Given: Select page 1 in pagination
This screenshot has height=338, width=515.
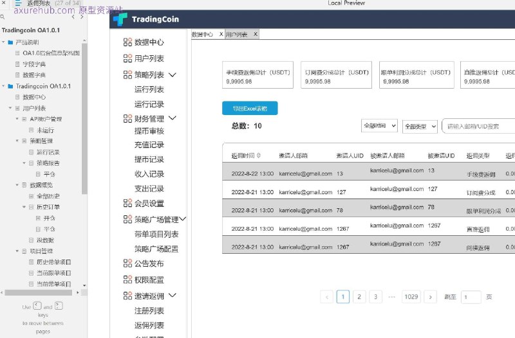Looking at the screenshot, I should tap(343, 297).
